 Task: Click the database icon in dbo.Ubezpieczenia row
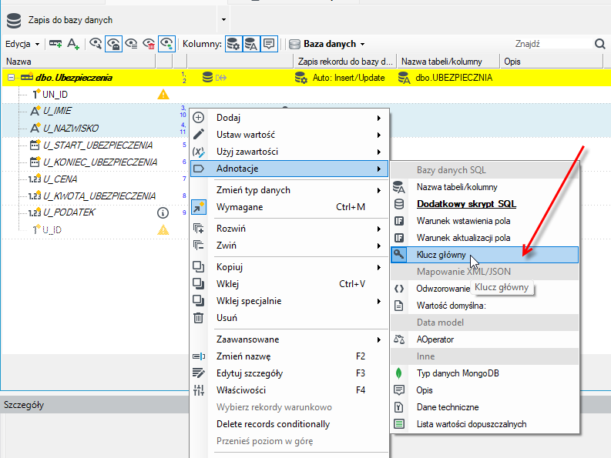tap(208, 78)
